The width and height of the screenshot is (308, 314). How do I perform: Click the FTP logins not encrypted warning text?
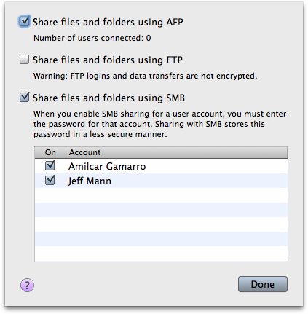[x=145, y=76]
